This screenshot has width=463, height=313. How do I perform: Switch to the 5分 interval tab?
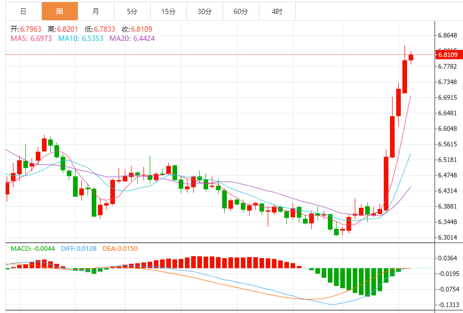point(132,11)
